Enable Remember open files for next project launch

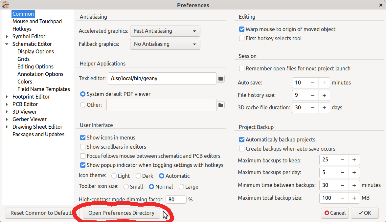[x=242, y=69]
